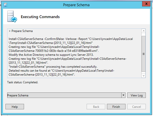
Task: Open the View Log button
Action: [137, 95]
